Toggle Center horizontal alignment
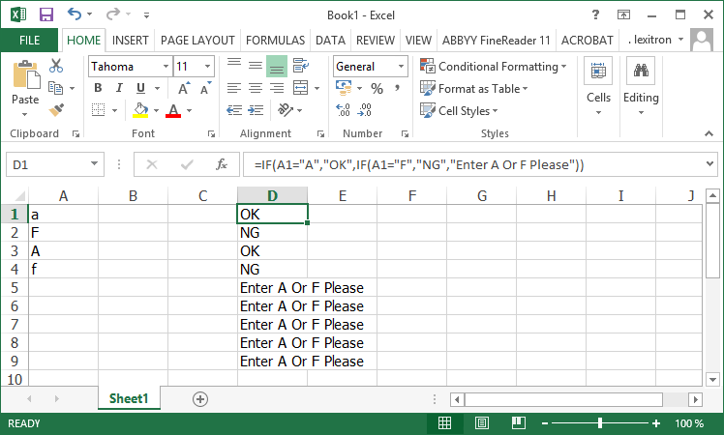The width and height of the screenshot is (724, 435). [x=256, y=88]
